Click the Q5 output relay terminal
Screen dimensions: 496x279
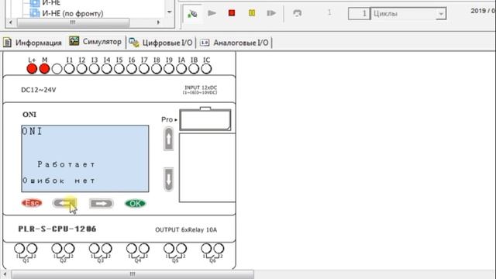tap(175, 253)
